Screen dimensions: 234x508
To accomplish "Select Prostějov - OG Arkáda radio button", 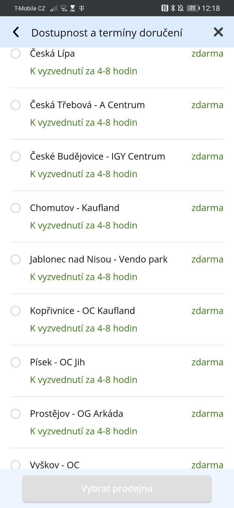I will click(16, 414).
